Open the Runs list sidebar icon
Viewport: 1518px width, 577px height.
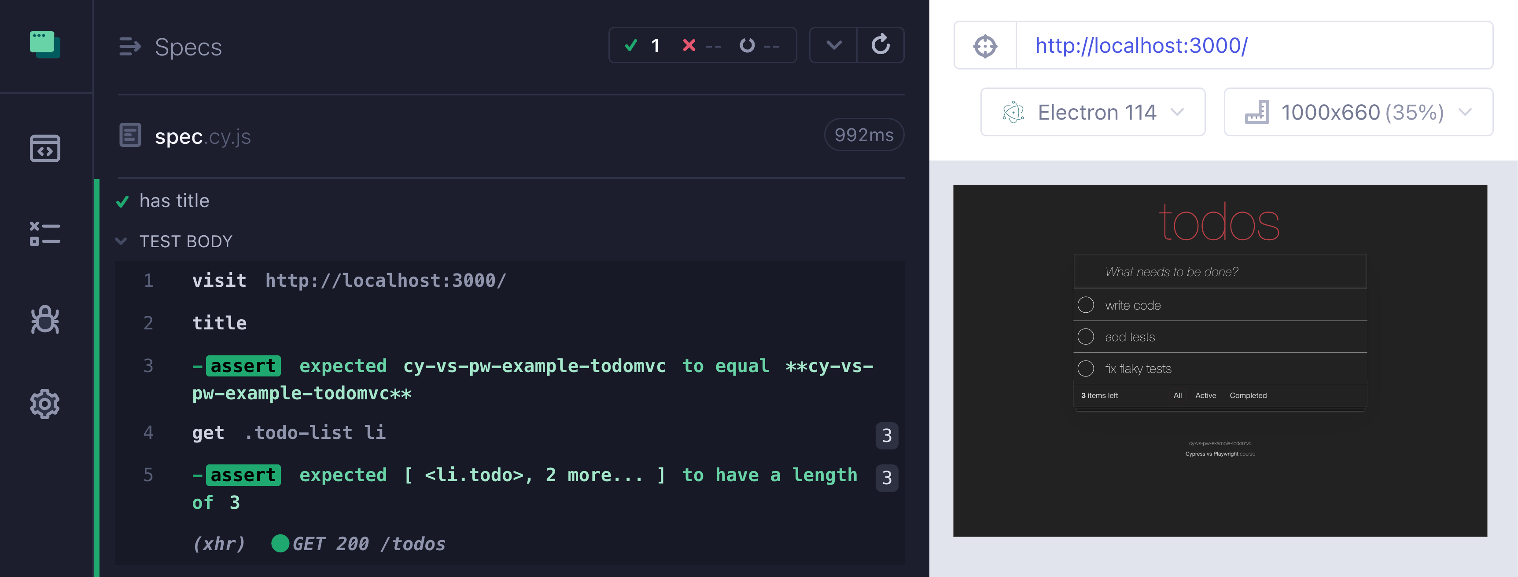[45, 234]
